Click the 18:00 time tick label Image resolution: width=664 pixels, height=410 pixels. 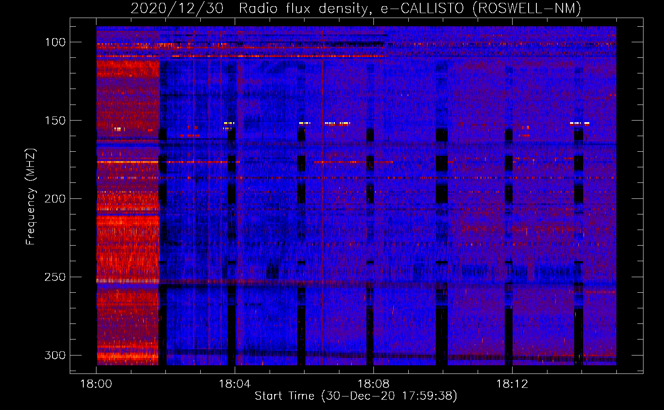pyautogui.click(x=96, y=384)
